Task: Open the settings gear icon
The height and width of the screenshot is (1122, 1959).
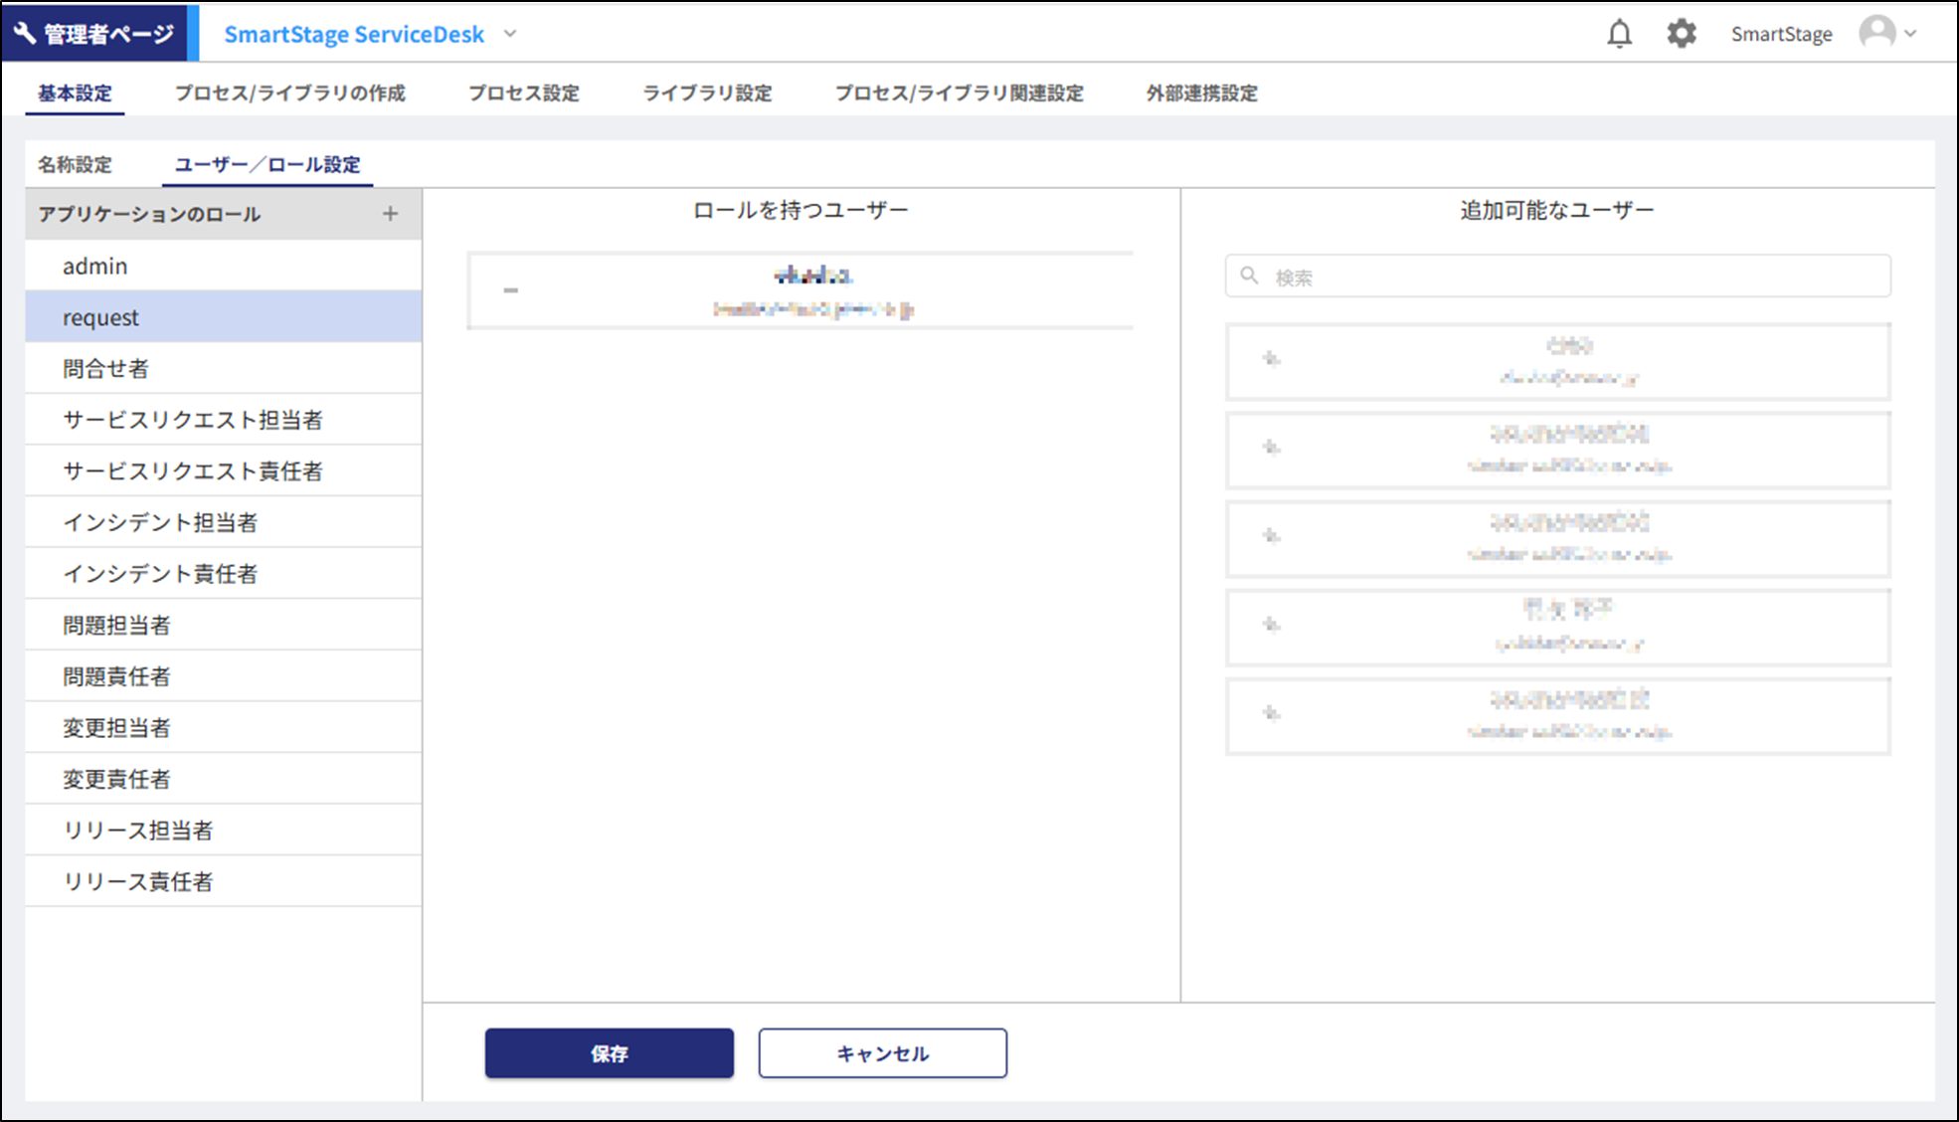Action: [1681, 34]
